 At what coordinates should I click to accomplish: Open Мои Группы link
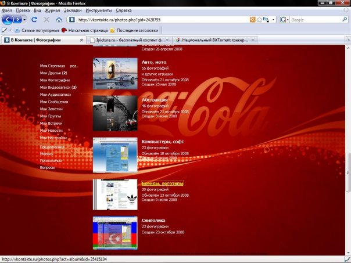(51, 116)
